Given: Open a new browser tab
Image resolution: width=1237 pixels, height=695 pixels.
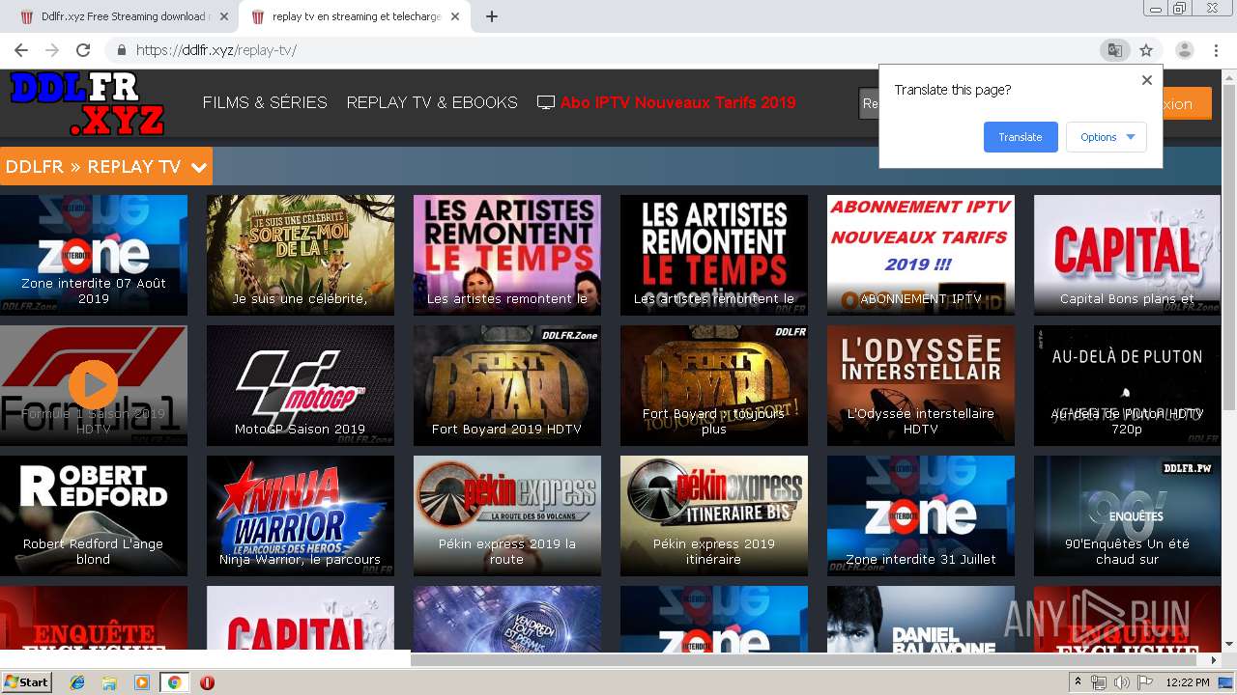Looking at the screenshot, I should pyautogui.click(x=492, y=16).
